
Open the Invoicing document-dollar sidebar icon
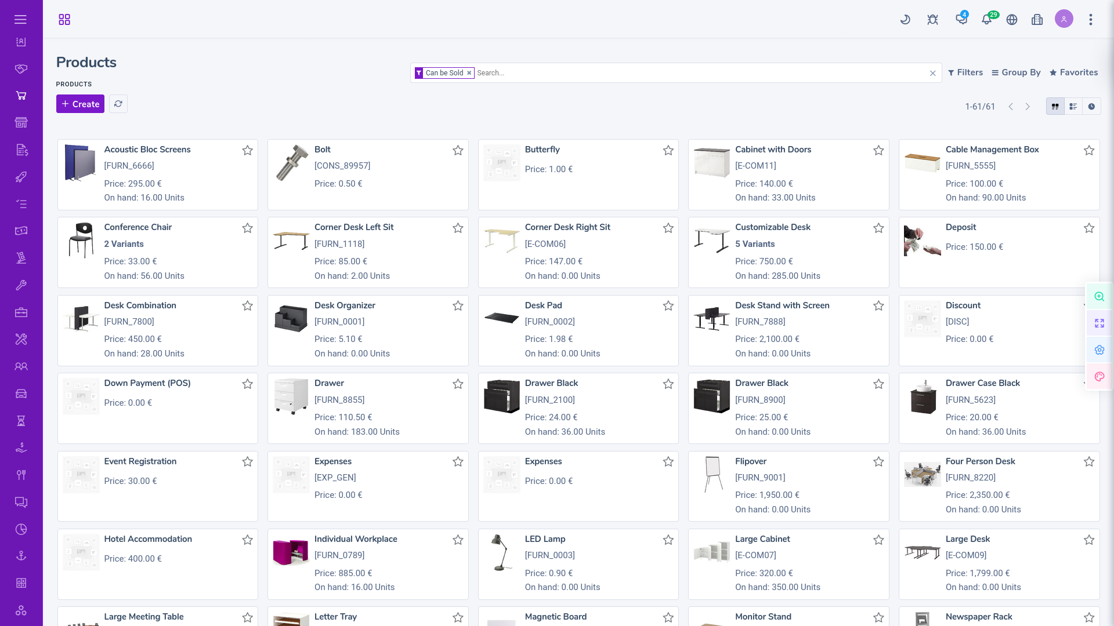click(21, 150)
